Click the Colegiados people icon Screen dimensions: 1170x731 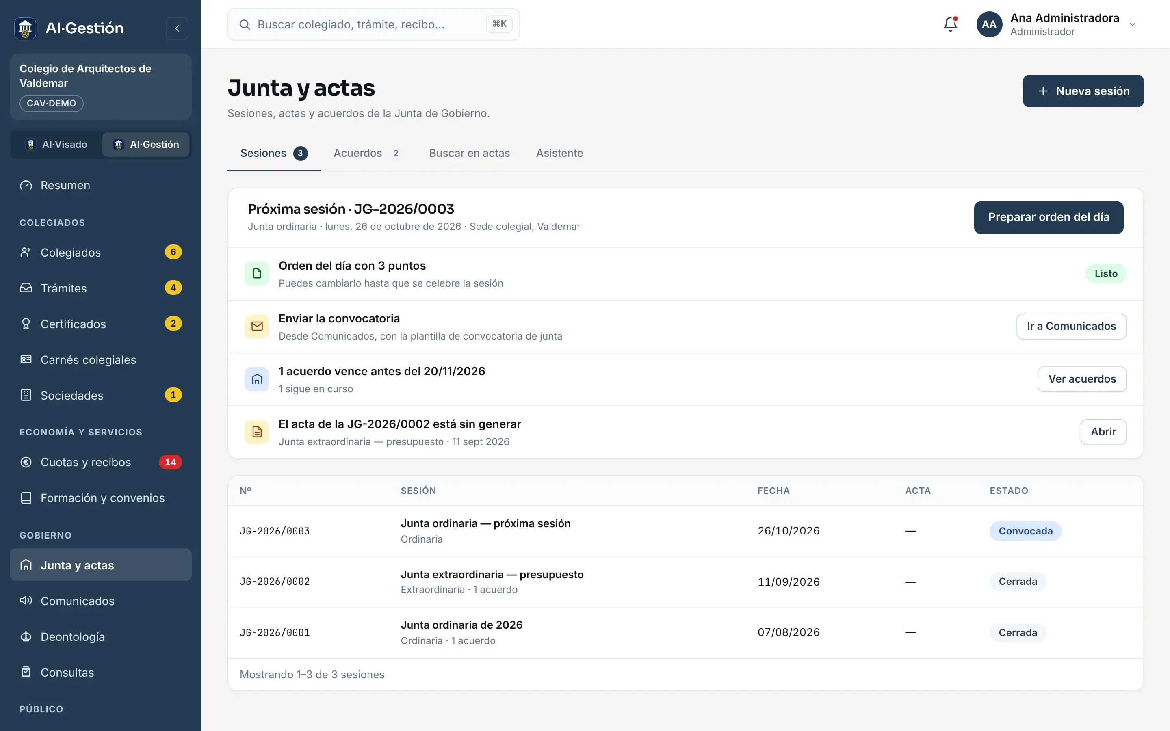(x=26, y=252)
